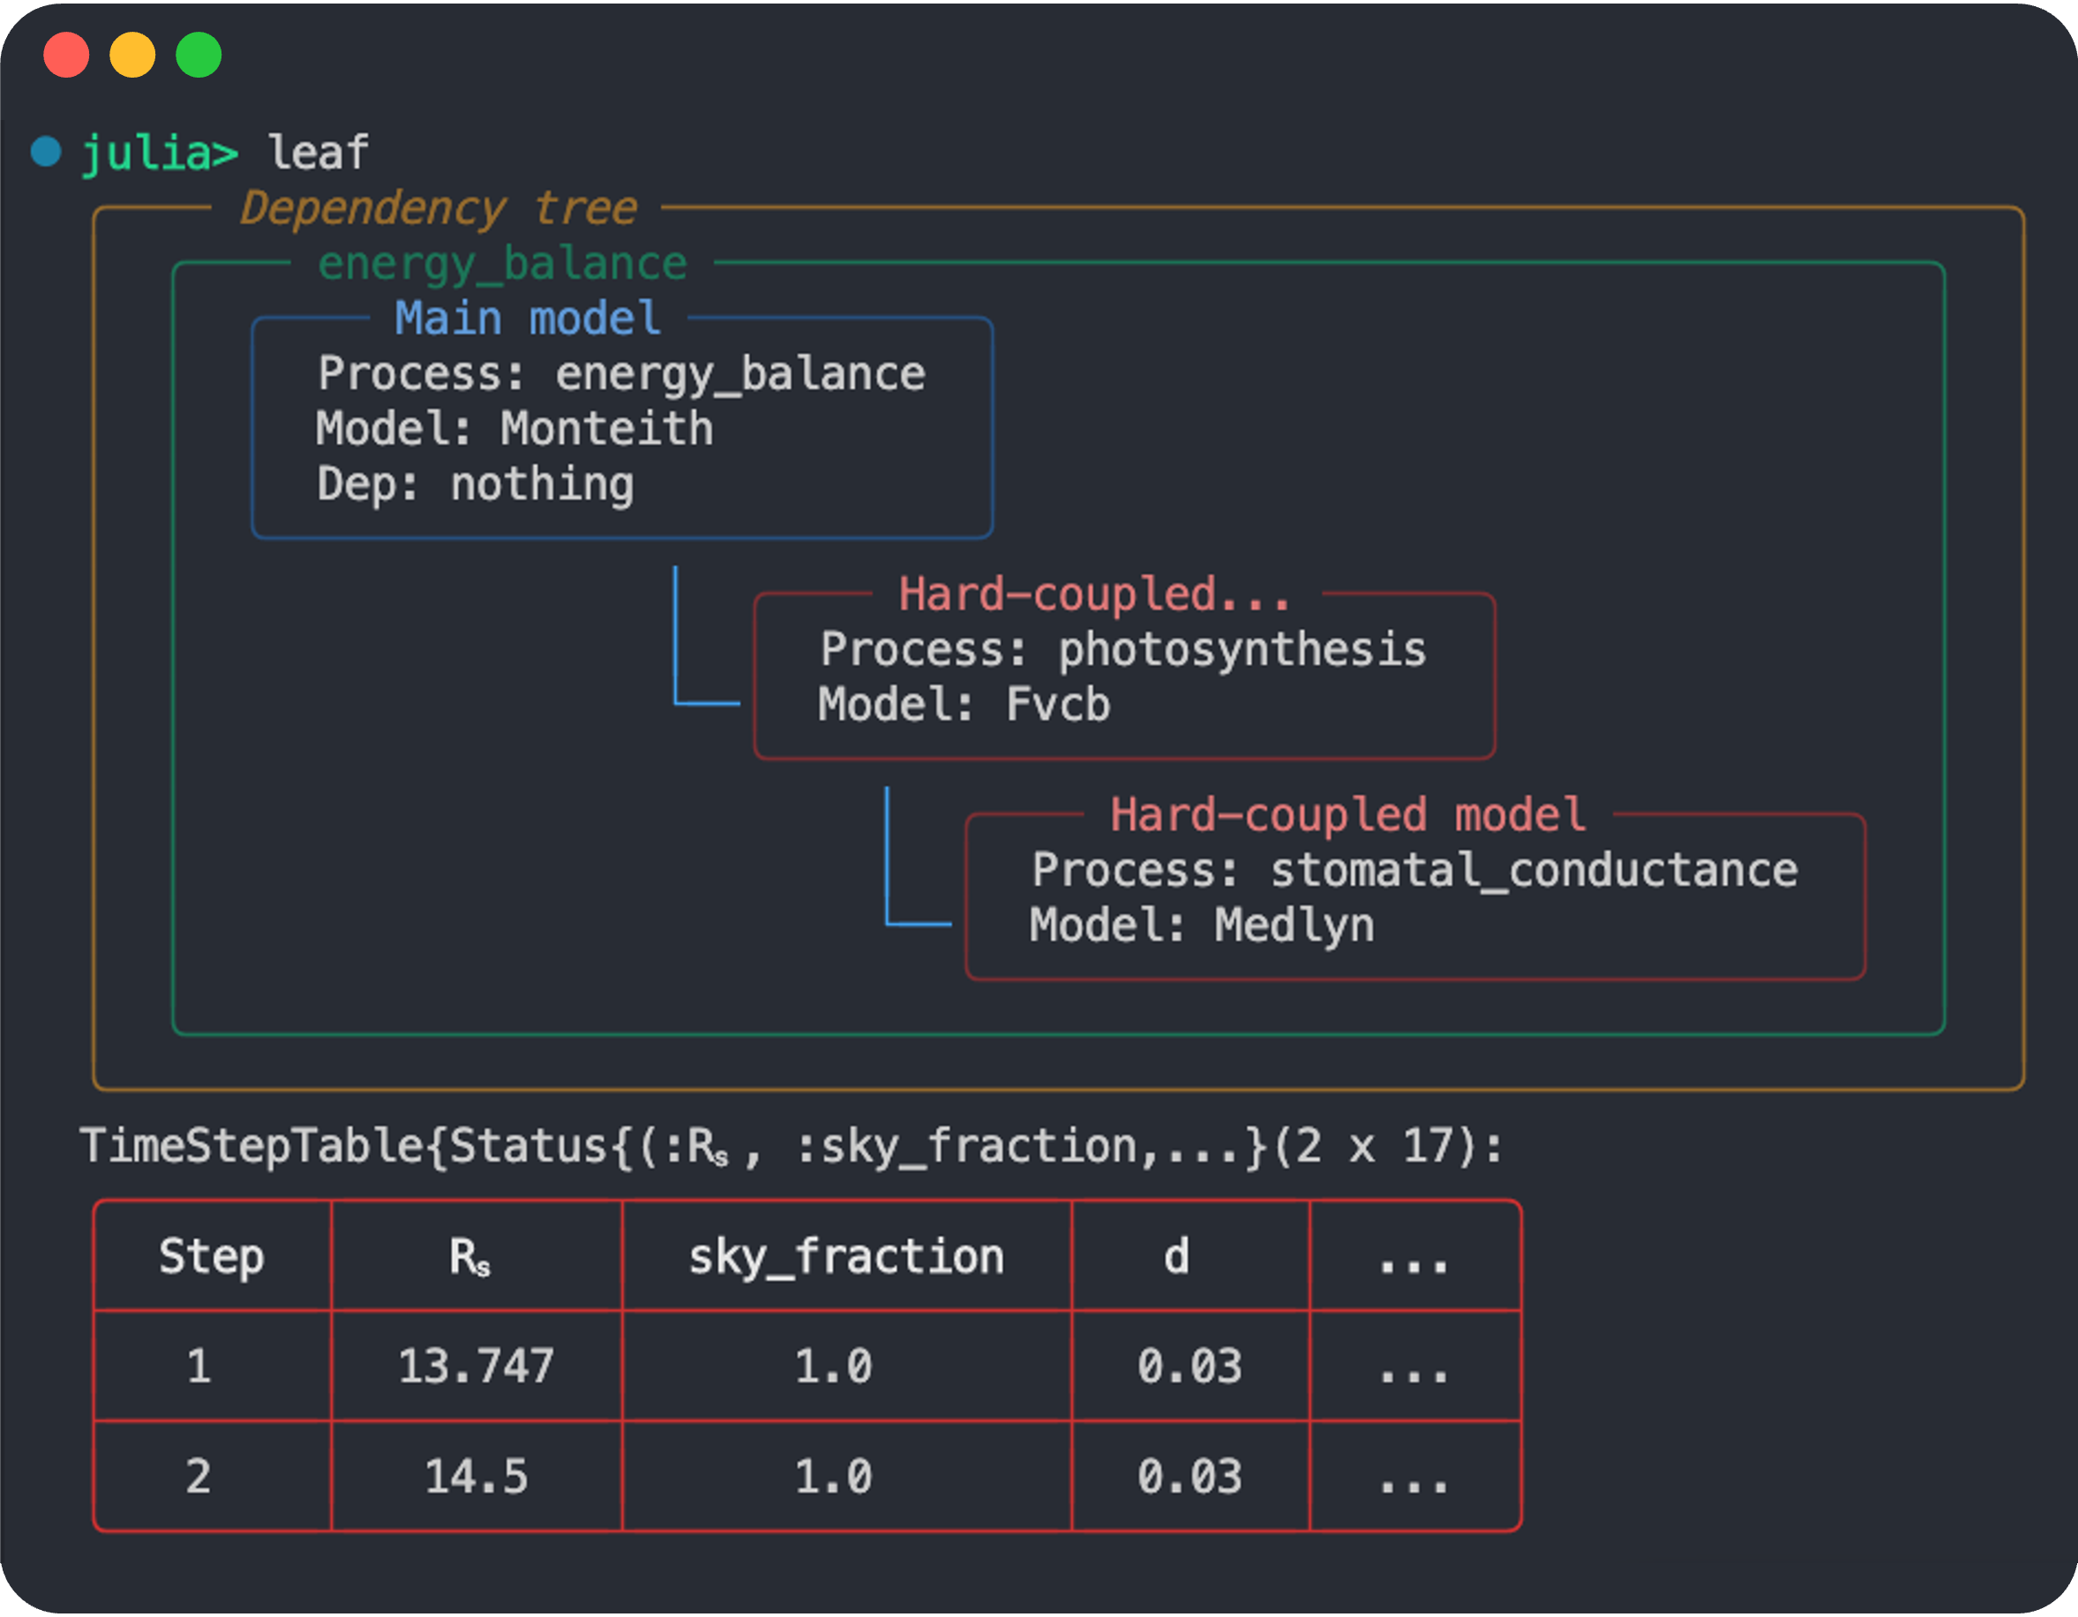2078x1617 pixels.
Task: Click the 'Model: Medlyn' line
Action: pos(1203,926)
